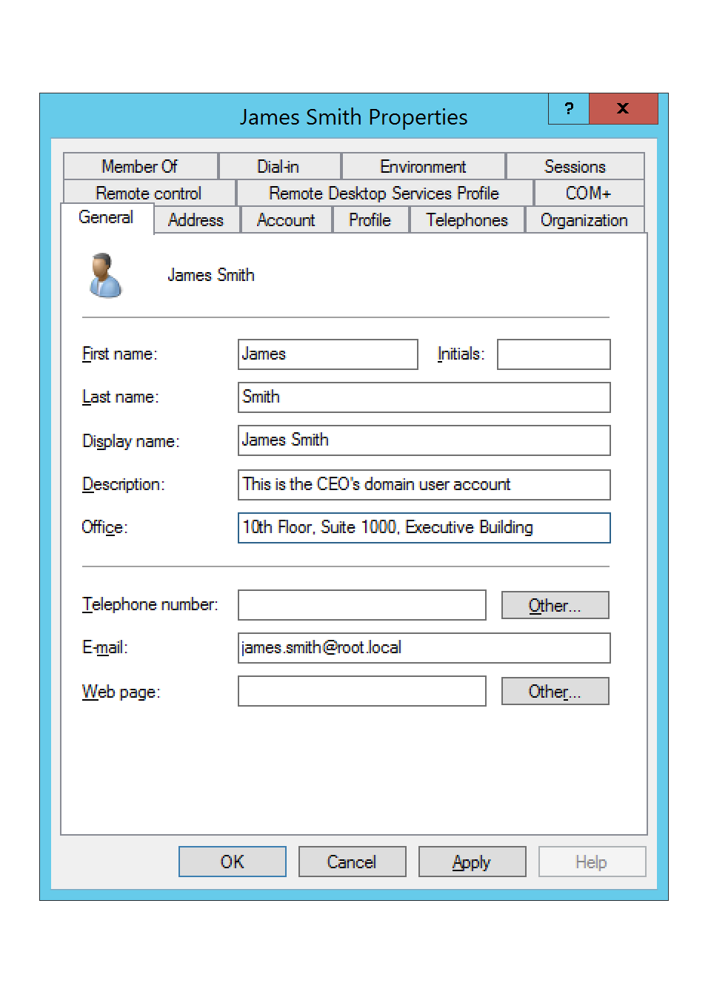Viewport: 711px width, 998px height.
Task: Click the empty Web page field
Action: pyautogui.click(x=362, y=691)
